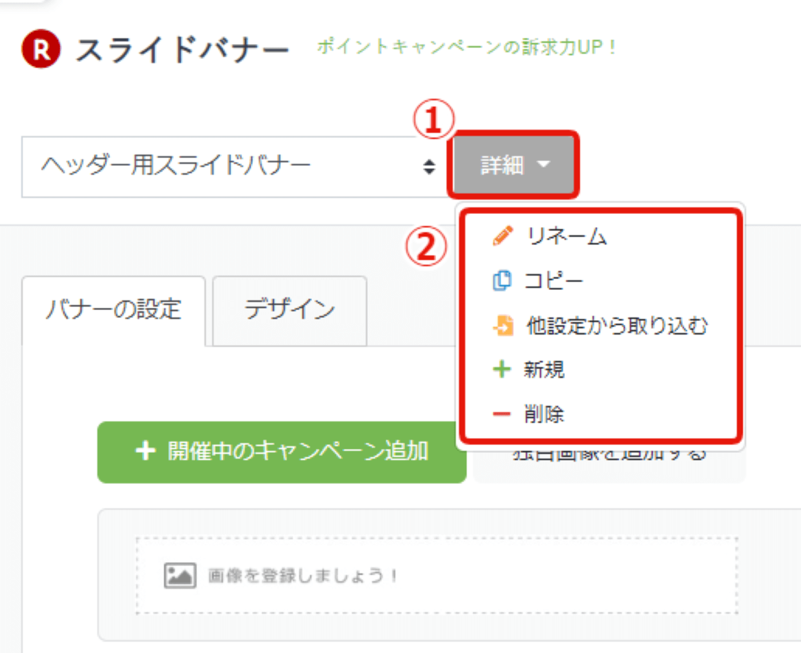Click the 開催中のキャンペーン追加 button

pyautogui.click(x=281, y=452)
